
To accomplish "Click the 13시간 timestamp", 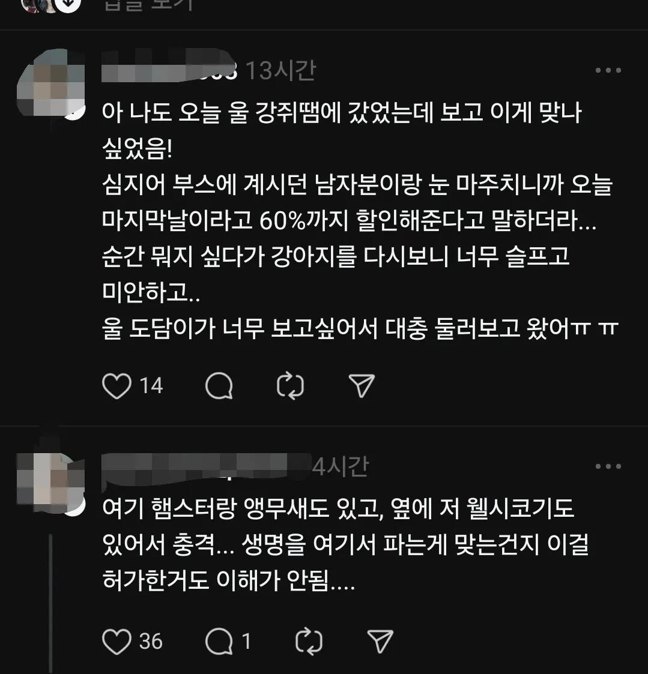I will tap(281, 70).
